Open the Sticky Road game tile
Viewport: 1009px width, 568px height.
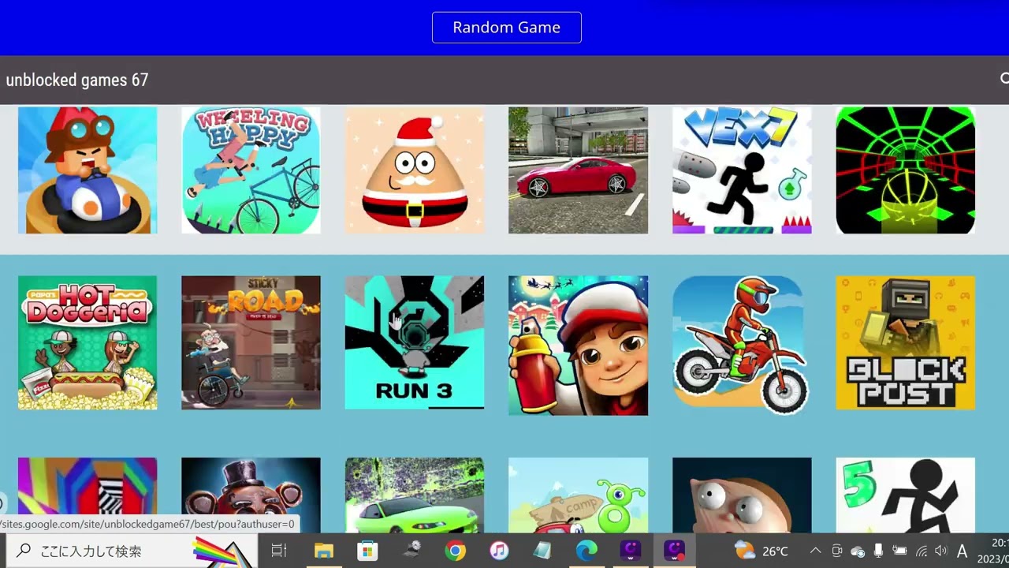(x=251, y=342)
